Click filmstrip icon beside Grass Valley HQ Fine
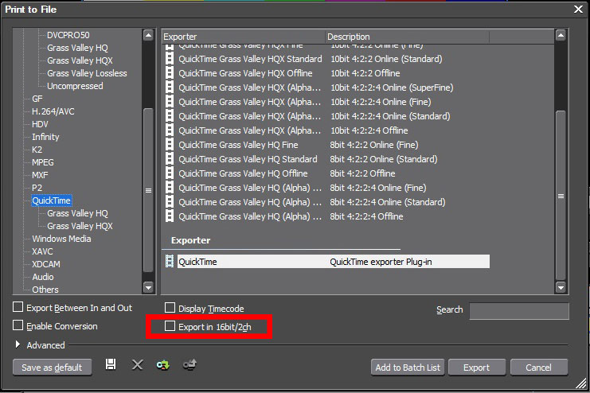 pos(170,145)
